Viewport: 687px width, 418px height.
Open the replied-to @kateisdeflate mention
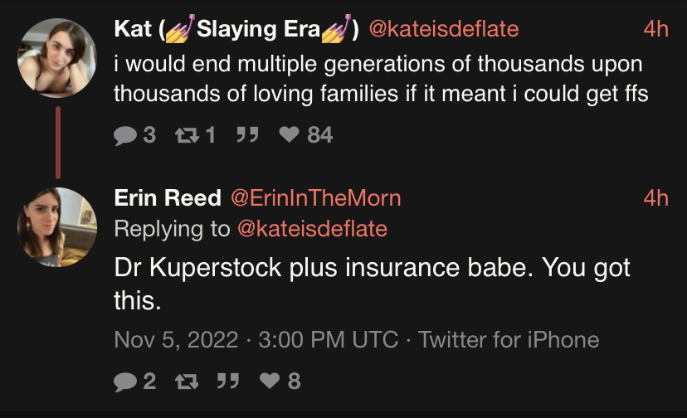point(312,227)
